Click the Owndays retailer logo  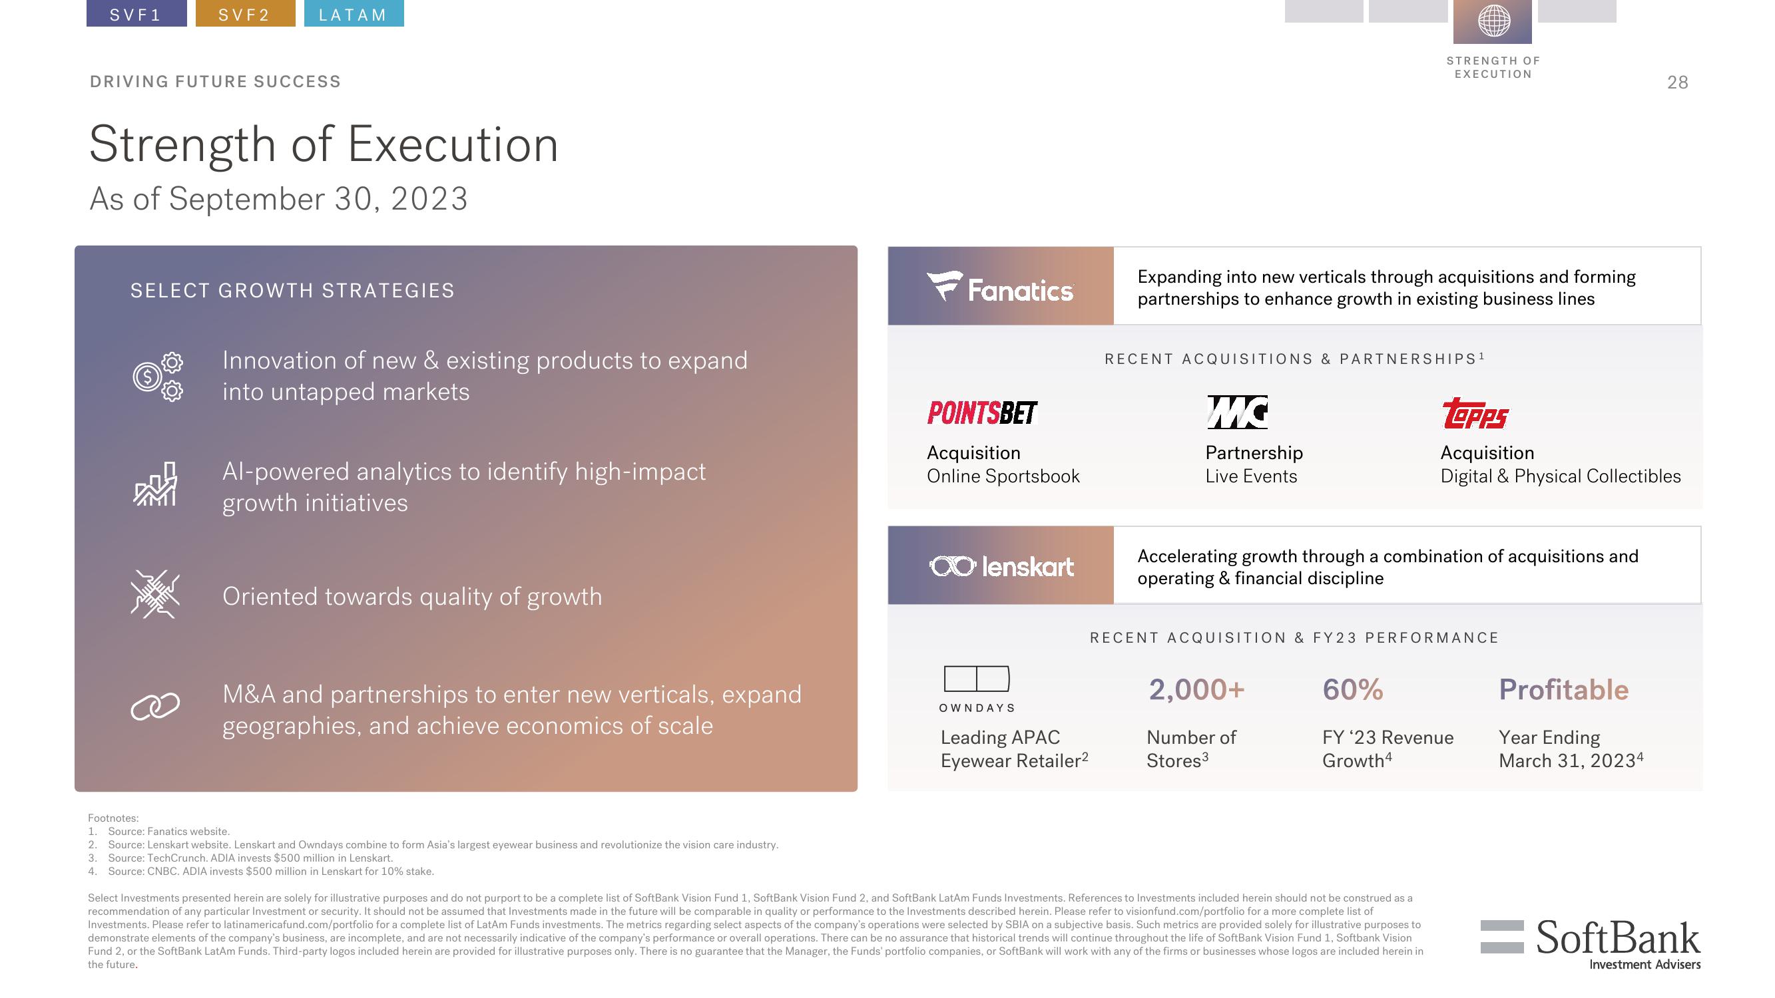[x=974, y=686]
